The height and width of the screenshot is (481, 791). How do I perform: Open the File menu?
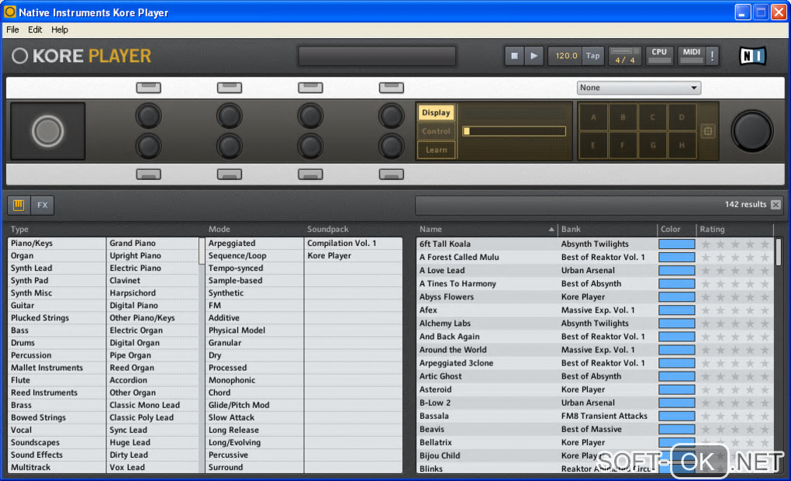[12, 29]
